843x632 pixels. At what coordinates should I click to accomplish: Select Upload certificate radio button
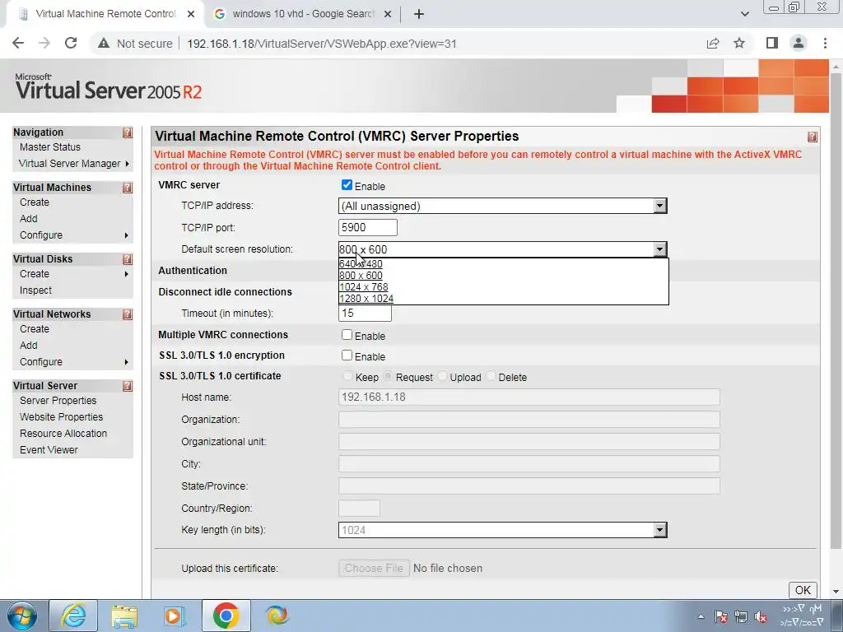pyautogui.click(x=442, y=376)
